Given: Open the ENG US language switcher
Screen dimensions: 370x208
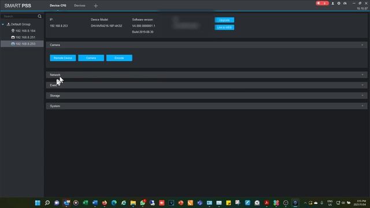Looking at the screenshot, I should point(330,203).
